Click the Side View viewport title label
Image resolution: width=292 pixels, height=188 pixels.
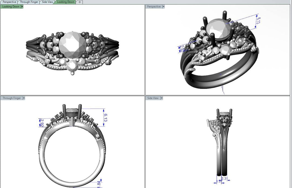(152, 98)
